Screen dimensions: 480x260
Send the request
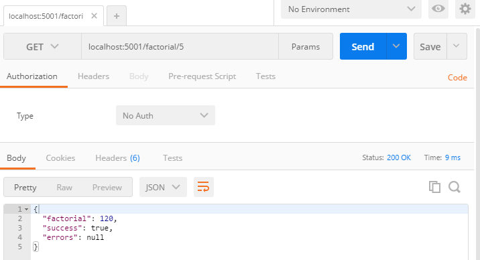click(363, 46)
